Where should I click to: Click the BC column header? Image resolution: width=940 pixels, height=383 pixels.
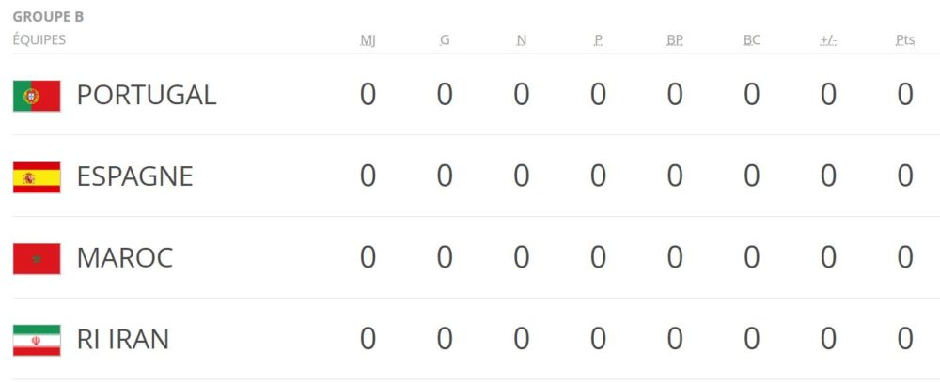click(x=752, y=40)
